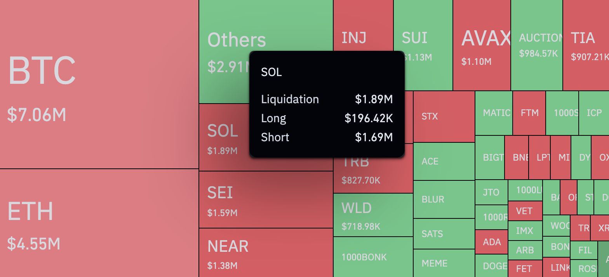Image resolution: width=609 pixels, height=277 pixels.
Task: Click the 1000BONK heatmap tile
Action: point(373,257)
